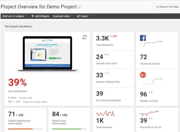The height and width of the screenshot is (132, 180).
Task: Click the laptop website preview thumbnail
Action: [47, 54]
